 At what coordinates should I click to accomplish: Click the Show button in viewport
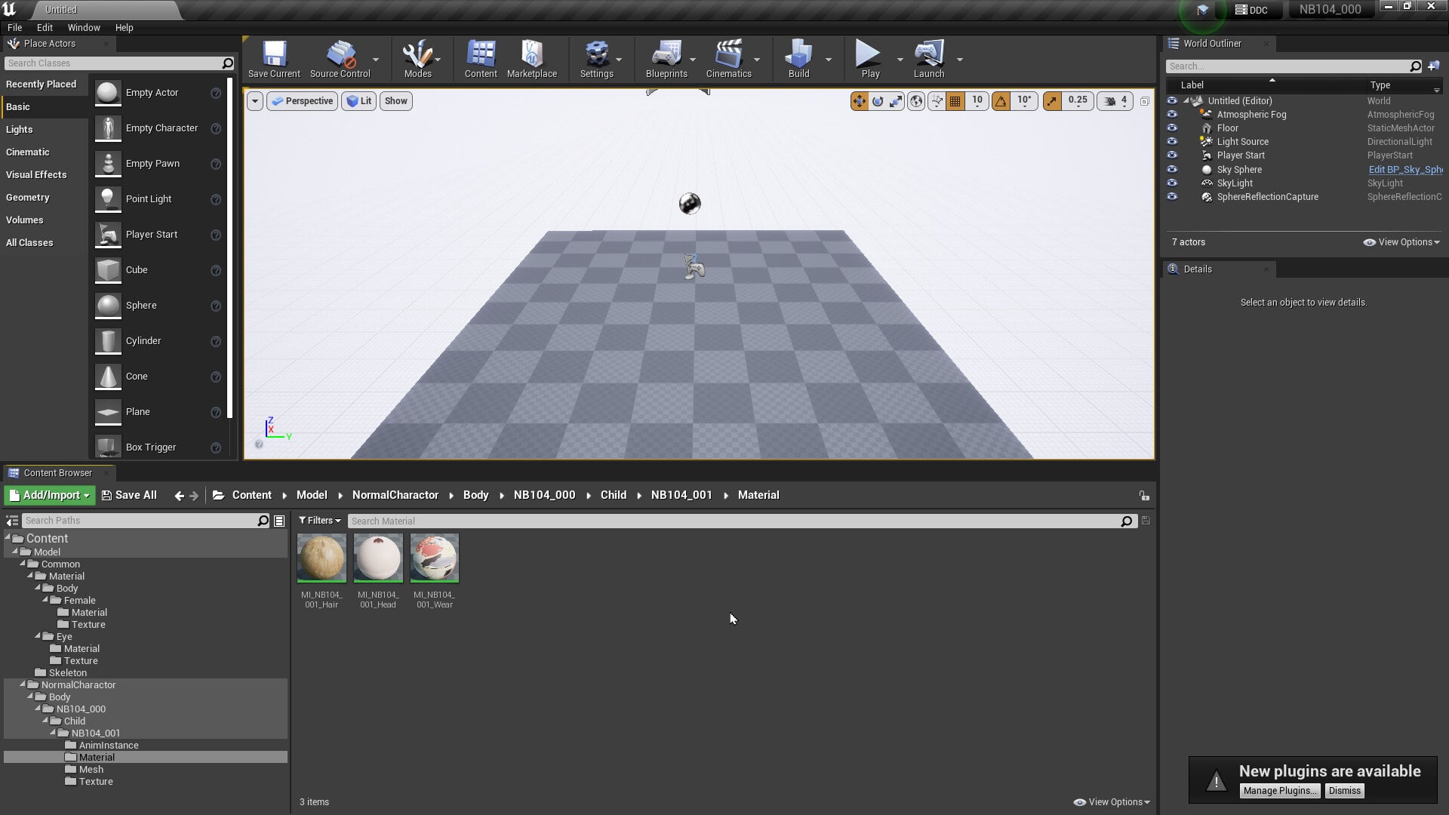pos(395,101)
